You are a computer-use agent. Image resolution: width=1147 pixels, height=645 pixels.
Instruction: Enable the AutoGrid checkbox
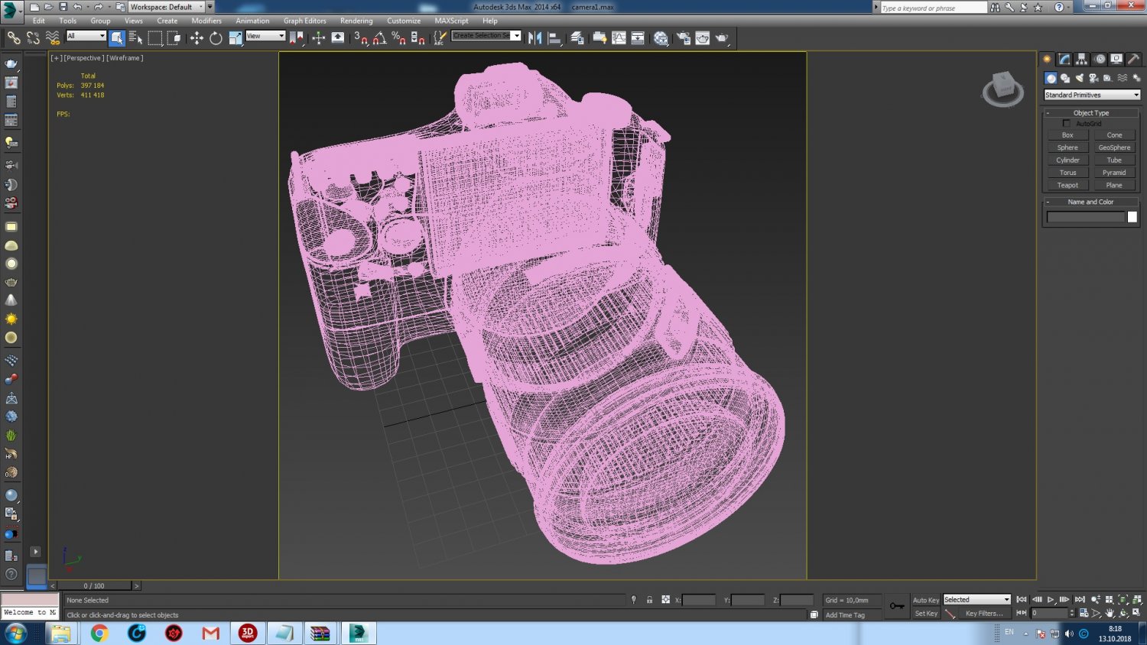(x=1067, y=123)
